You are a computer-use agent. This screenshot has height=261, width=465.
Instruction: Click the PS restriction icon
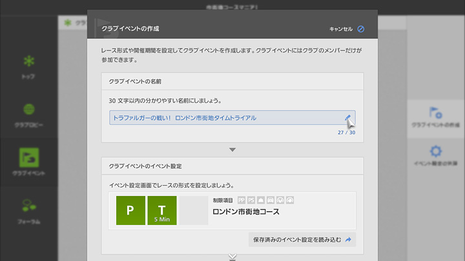[251, 200]
